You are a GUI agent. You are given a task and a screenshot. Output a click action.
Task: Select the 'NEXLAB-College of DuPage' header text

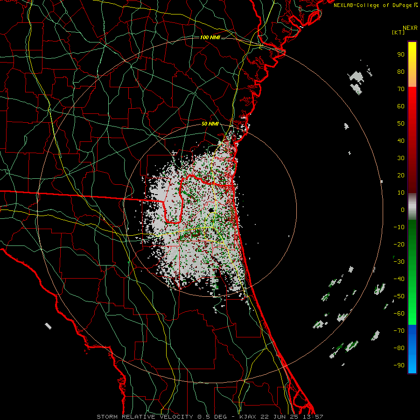coord(372,5)
